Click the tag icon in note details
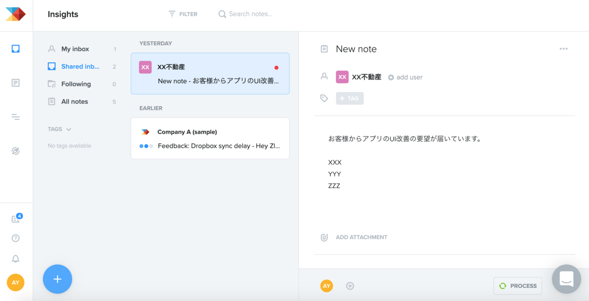 (324, 99)
